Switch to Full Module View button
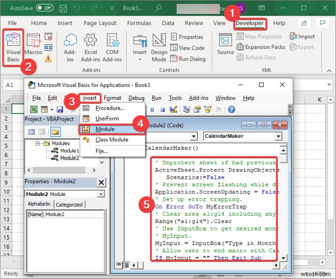This screenshot has width=336, height=279. tap(126, 265)
